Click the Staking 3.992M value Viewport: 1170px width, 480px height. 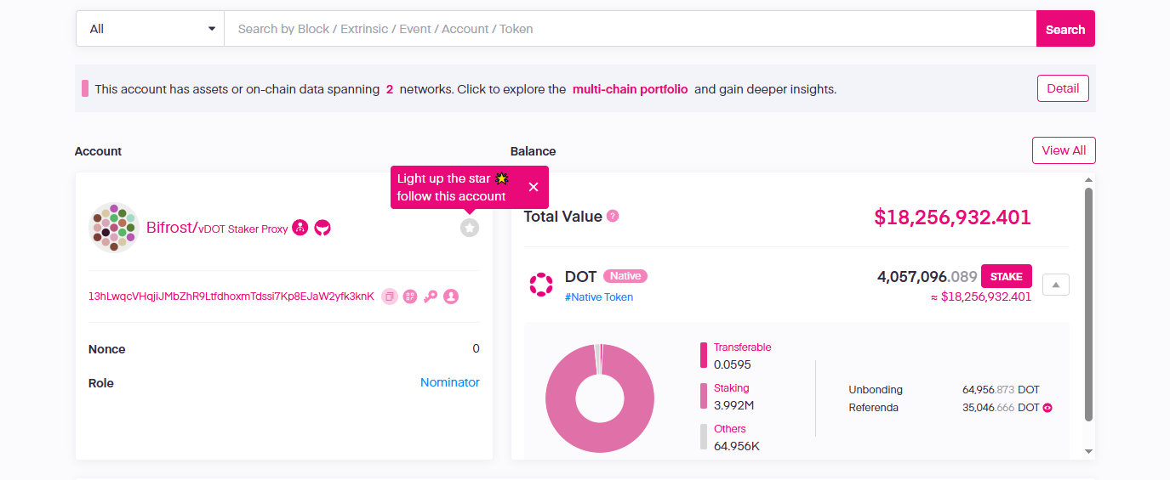click(x=732, y=405)
